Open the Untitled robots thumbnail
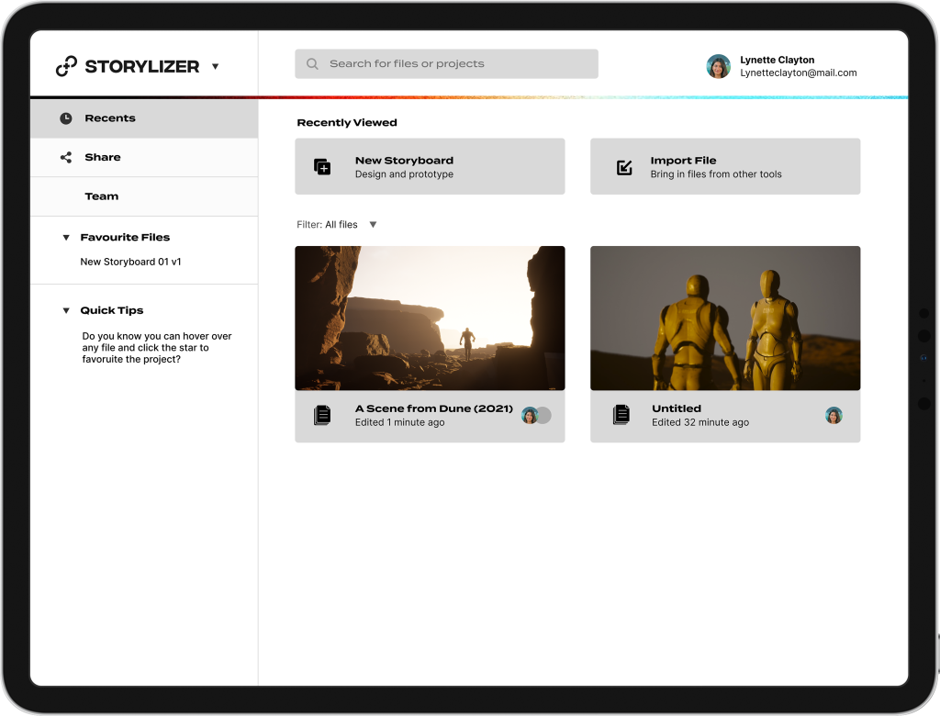Screen dimensions: 940x716 [725, 319]
